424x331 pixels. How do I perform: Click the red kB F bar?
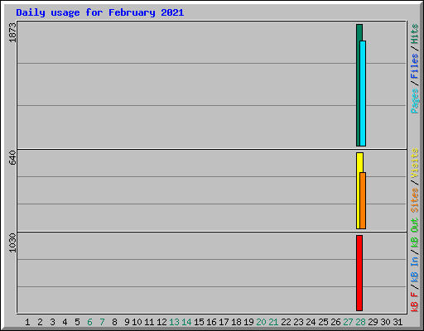pos(359,273)
